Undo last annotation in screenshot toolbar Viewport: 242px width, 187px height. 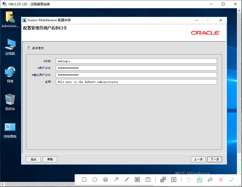pos(189,180)
